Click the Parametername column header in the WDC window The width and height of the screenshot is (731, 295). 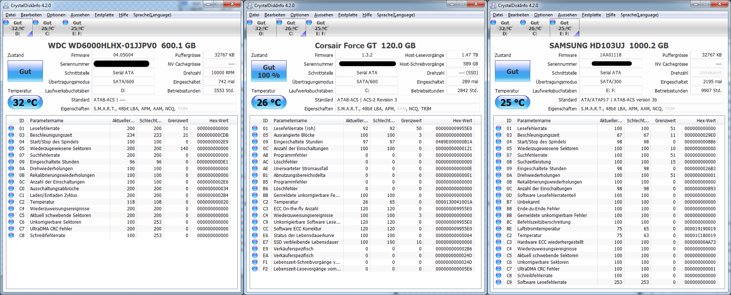[x=69, y=121]
